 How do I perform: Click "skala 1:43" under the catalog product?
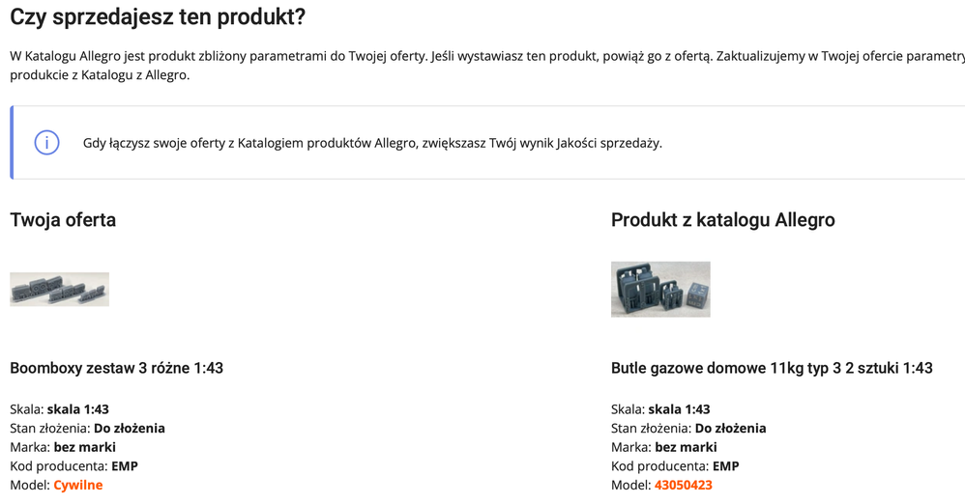pyautogui.click(x=679, y=409)
